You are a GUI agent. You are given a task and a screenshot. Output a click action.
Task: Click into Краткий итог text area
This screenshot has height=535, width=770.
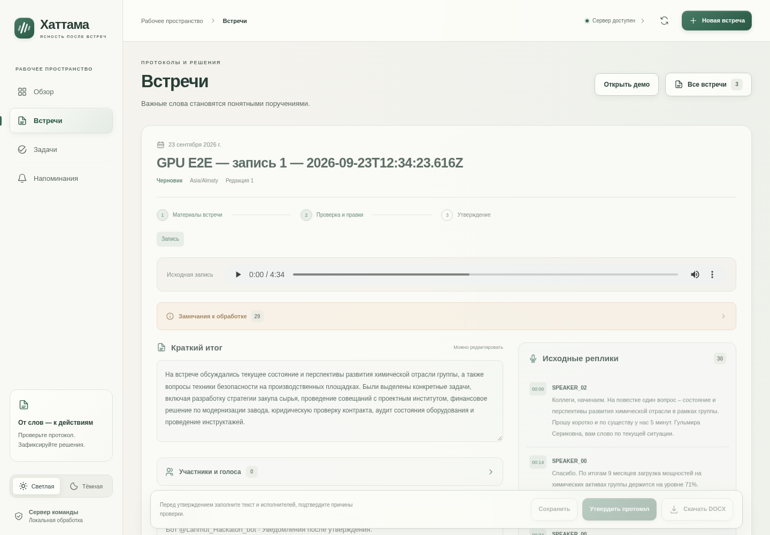330,401
